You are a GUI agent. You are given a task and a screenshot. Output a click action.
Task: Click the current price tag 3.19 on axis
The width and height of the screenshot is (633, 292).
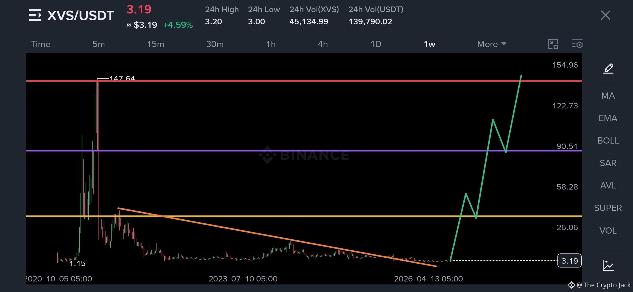569,261
